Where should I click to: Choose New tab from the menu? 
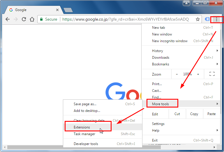click(181, 28)
